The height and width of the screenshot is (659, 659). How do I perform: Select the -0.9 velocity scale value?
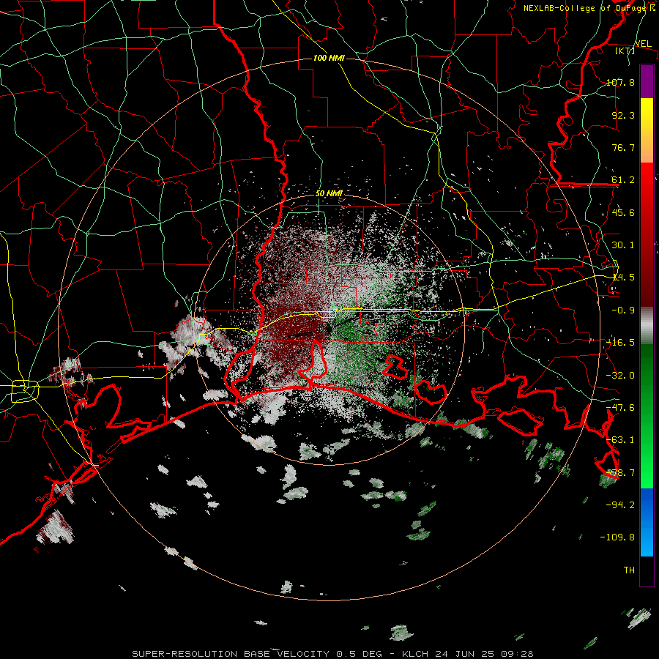click(x=623, y=310)
